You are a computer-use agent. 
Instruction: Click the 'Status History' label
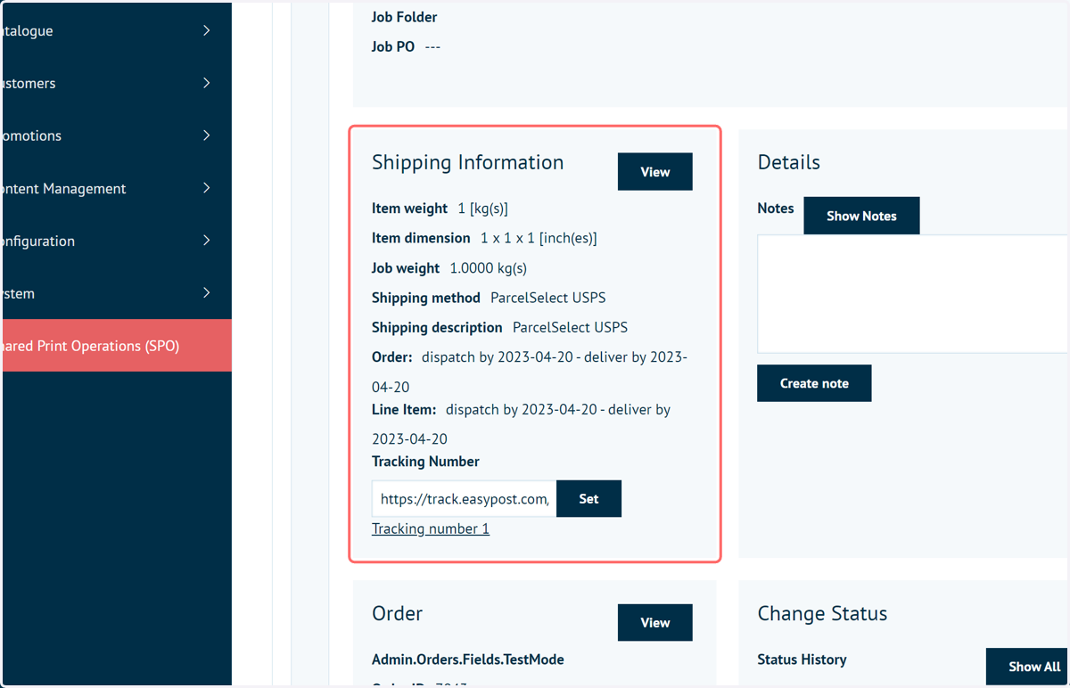pyautogui.click(x=802, y=659)
